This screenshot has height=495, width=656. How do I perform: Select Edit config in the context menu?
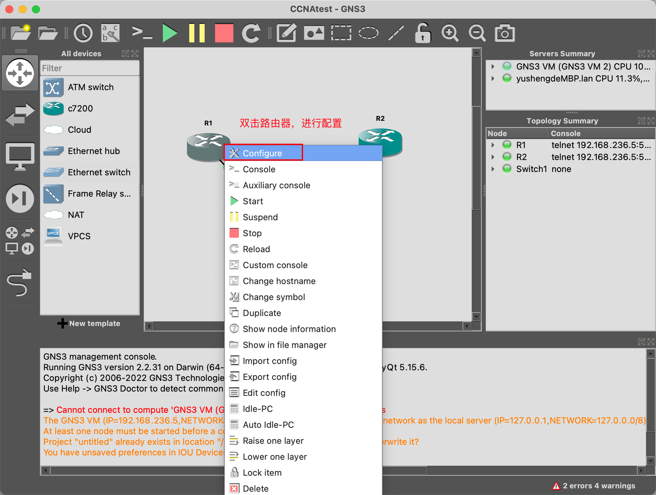point(264,393)
